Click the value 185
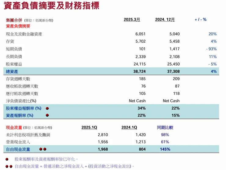Screen dimensions: 226x170 click(x=142, y=79)
